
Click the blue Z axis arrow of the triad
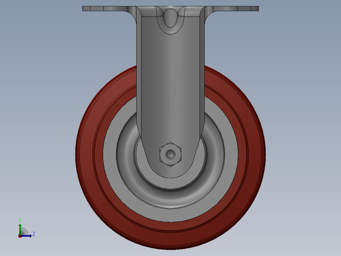pyautogui.click(x=27, y=236)
